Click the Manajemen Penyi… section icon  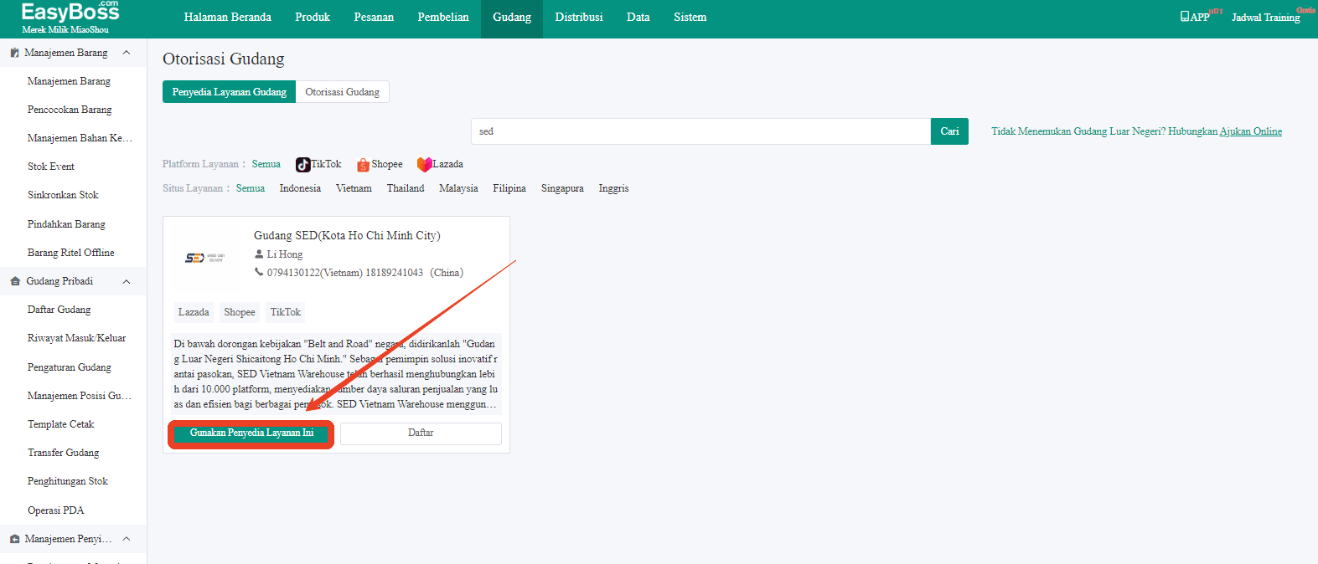click(x=15, y=539)
